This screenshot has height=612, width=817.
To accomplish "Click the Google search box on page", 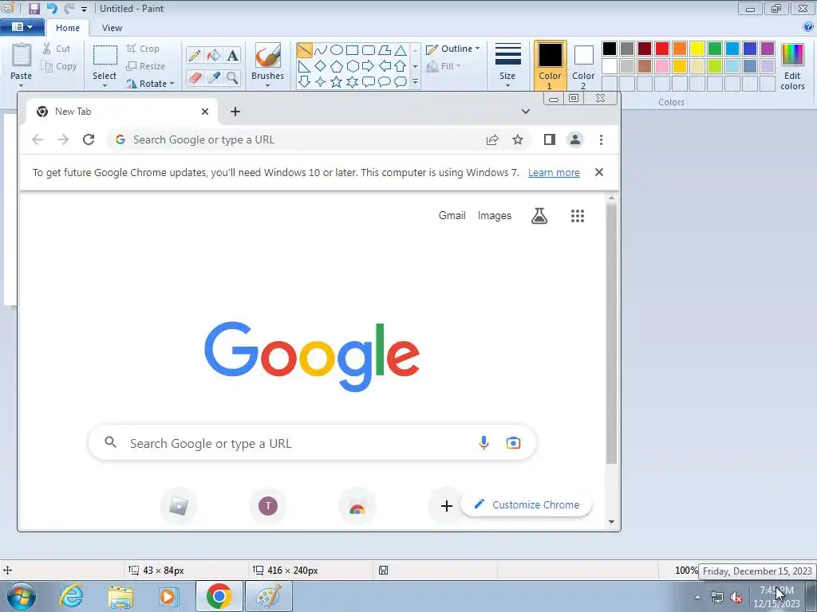I will (312, 443).
